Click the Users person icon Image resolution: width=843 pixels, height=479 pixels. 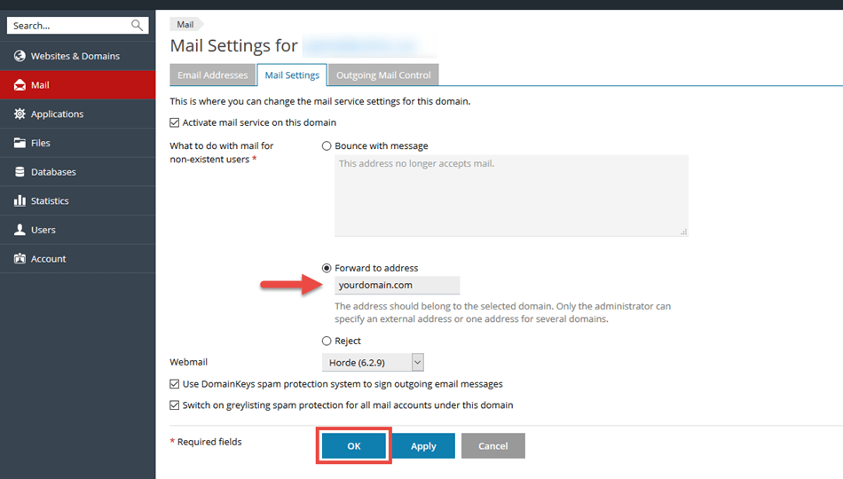[x=20, y=230]
